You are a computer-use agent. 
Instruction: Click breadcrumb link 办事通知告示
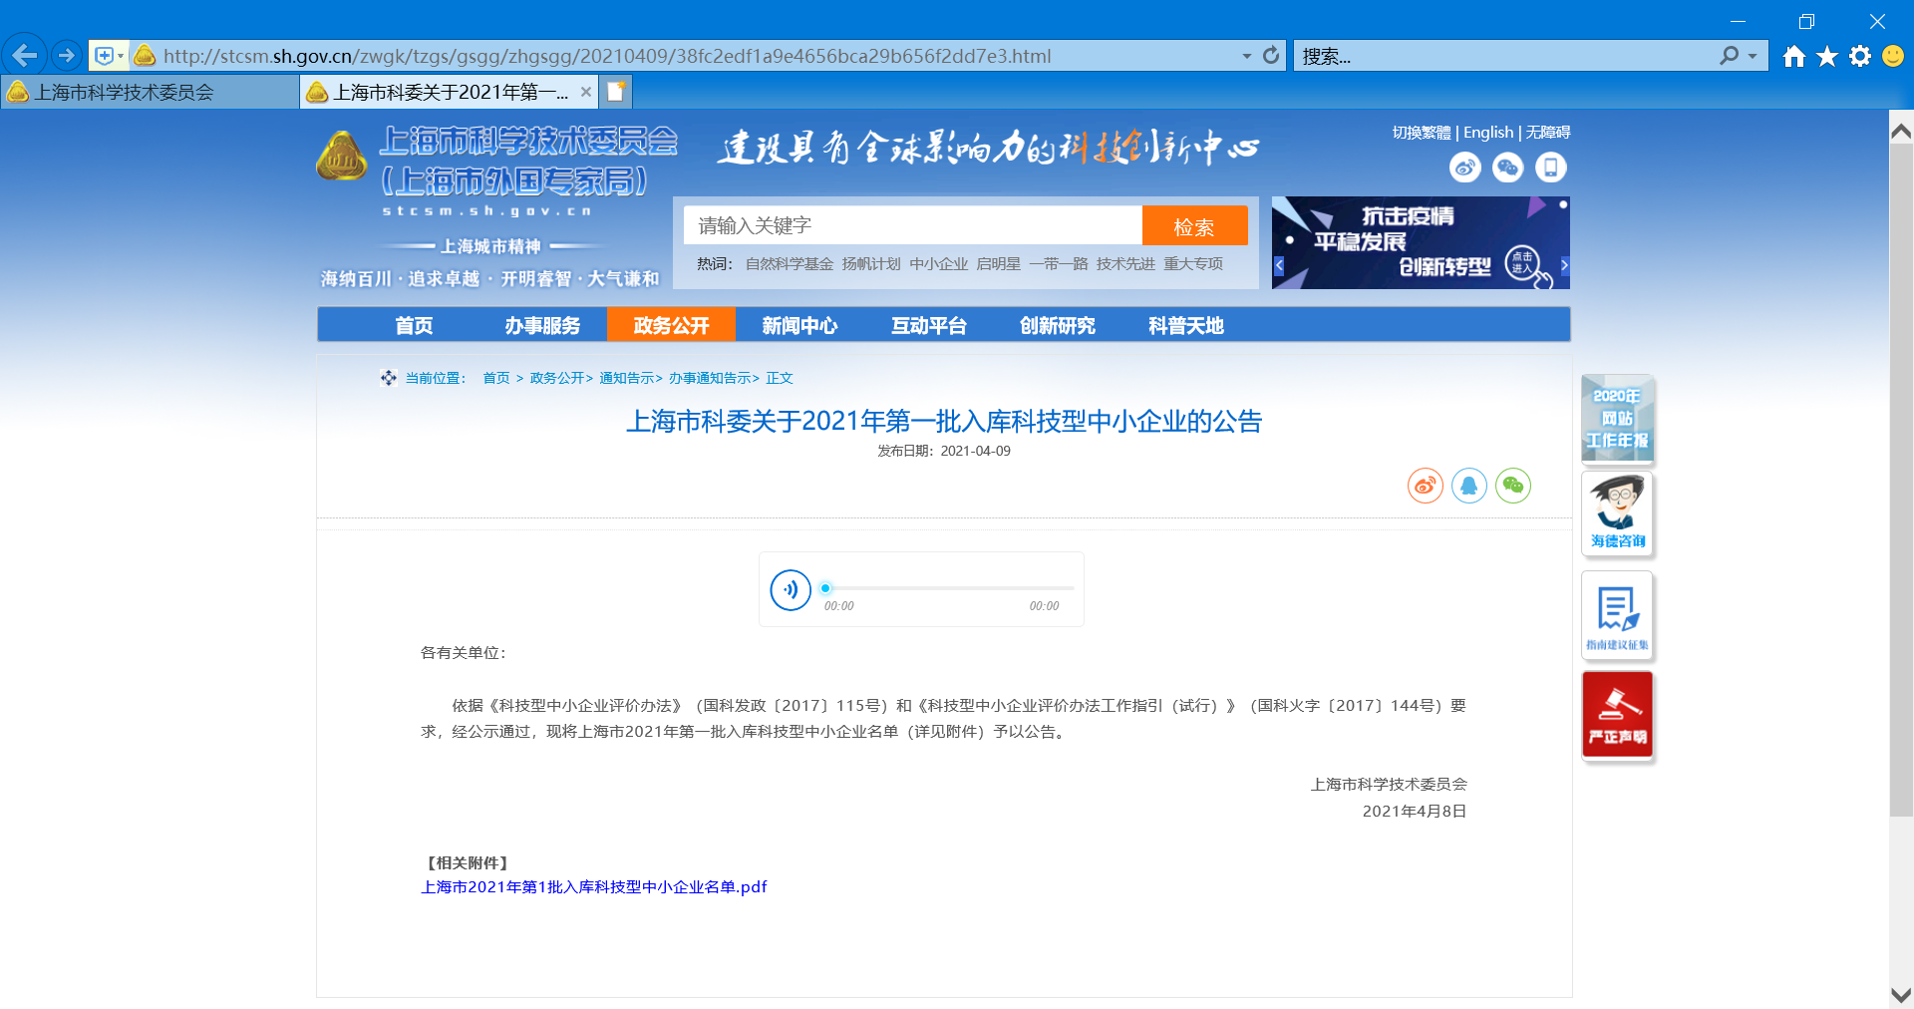(710, 378)
